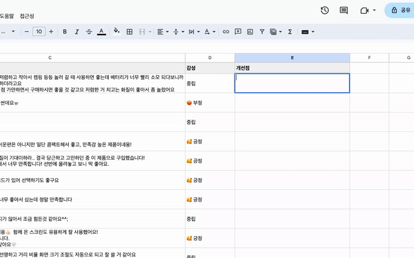Select column E header
Screen dimensions: 414x258
coord(293,58)
